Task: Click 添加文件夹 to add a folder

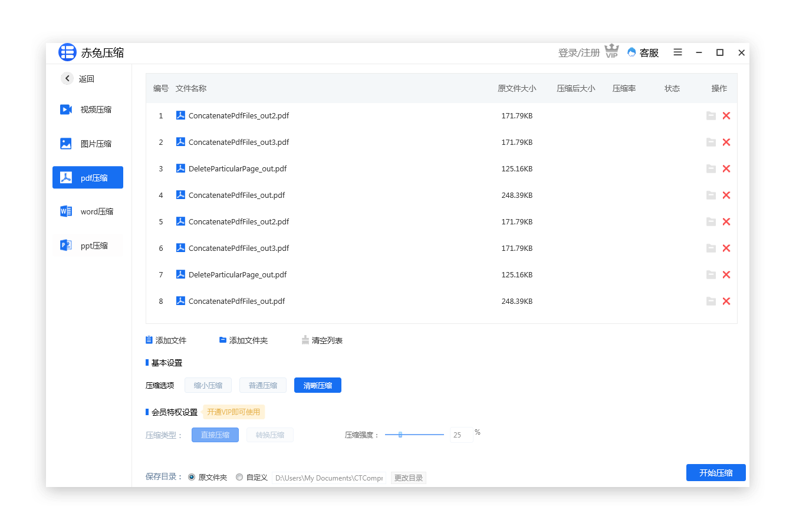Action: point(244,340)
